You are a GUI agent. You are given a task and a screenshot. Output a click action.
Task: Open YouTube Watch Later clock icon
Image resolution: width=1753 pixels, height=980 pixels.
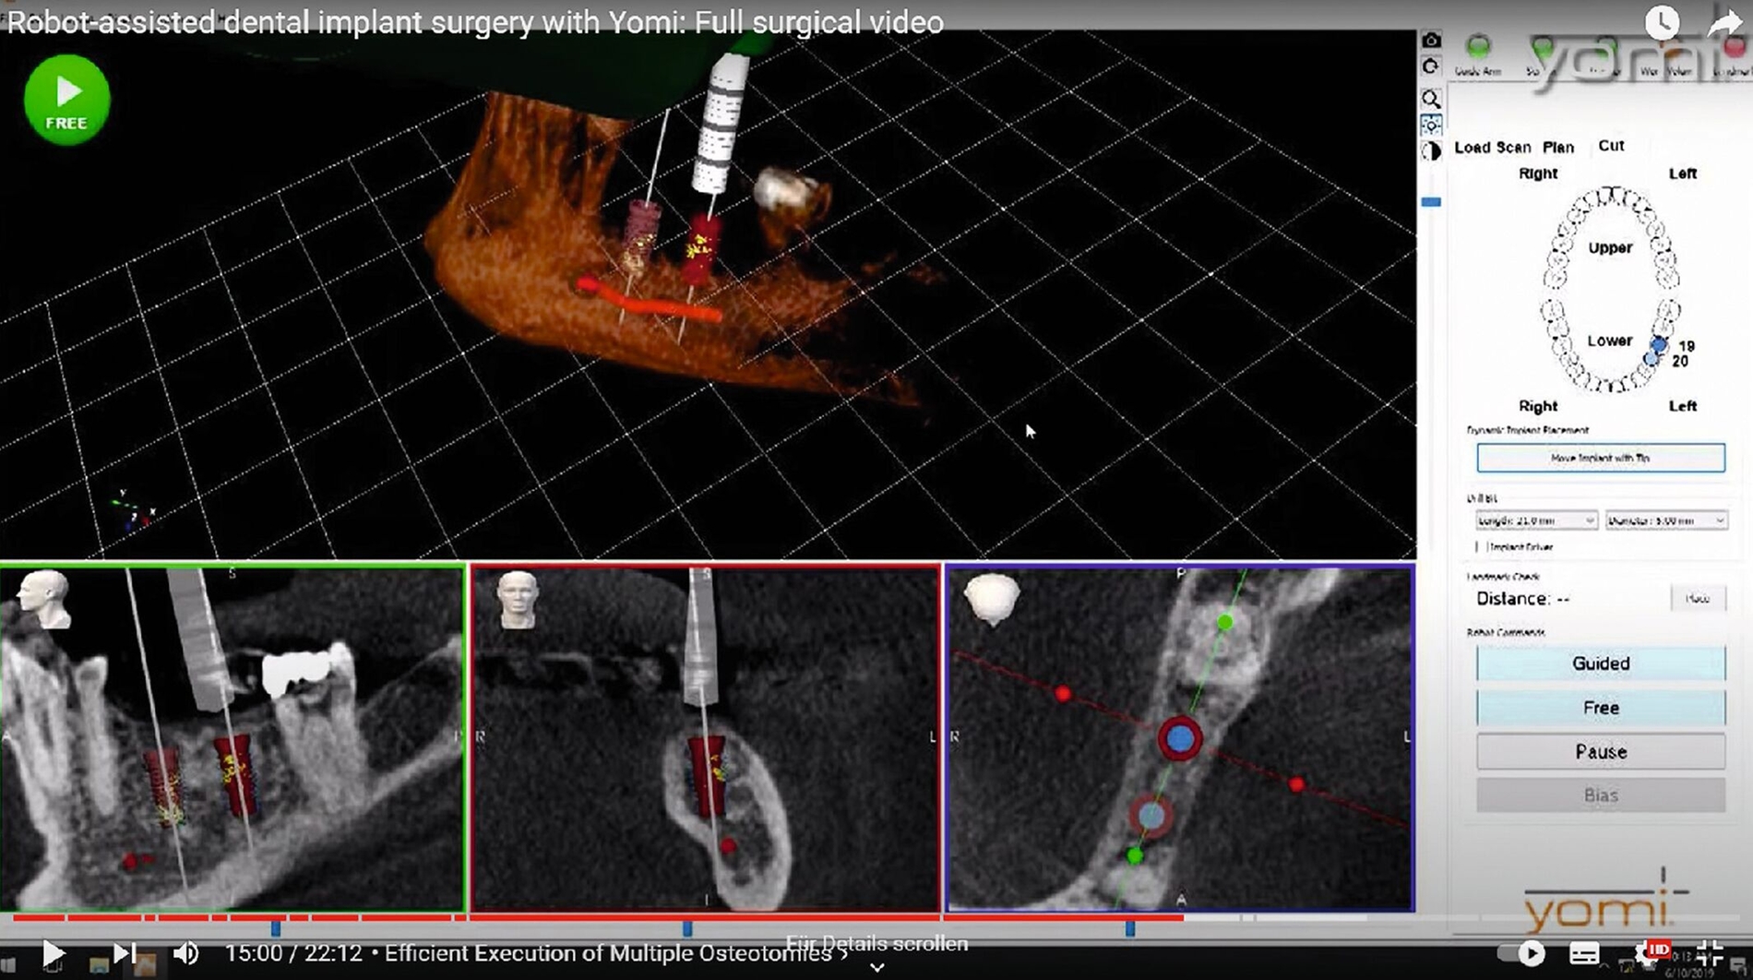pyautogui.click(x=1662, y=22)
